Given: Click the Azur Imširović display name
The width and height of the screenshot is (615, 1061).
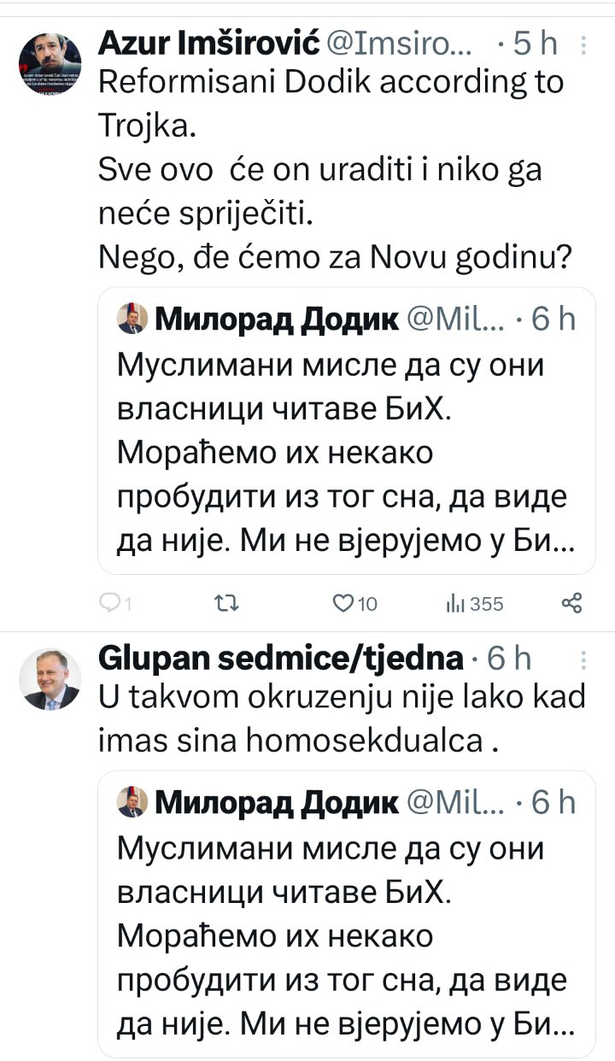Looking at the screenshot, I should (x=210, y=42).
